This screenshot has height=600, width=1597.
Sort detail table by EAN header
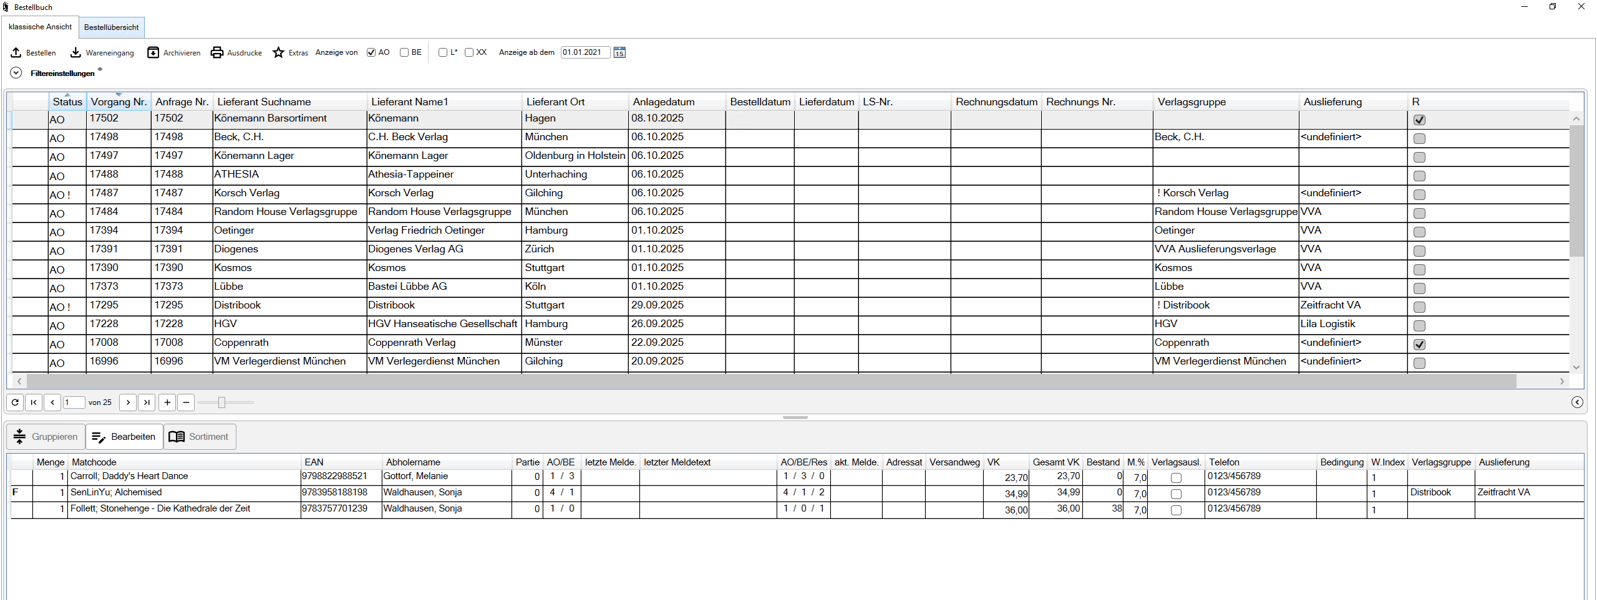point(341,462)
